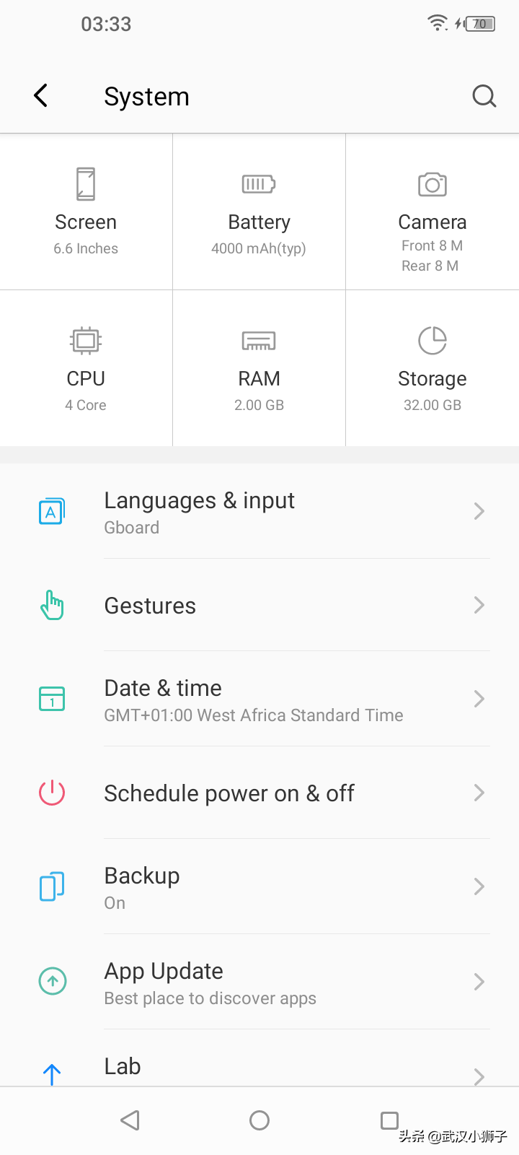
Task: Tap the Storage pie icon
Action: 432,340
